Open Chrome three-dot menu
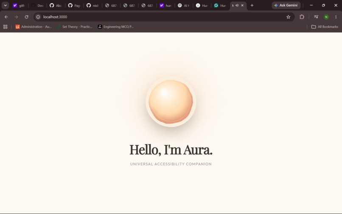Screen dimensions: 342x214 (336, 17)
